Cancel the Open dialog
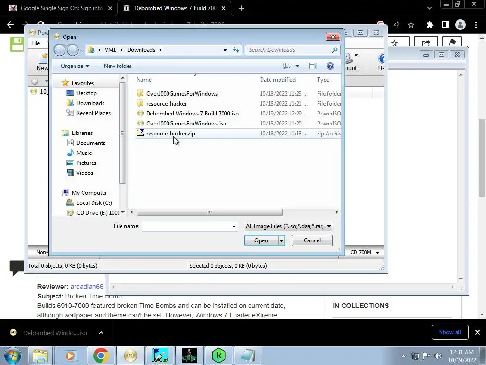Viewport: 486px width, 365px height. click(312, 240)
